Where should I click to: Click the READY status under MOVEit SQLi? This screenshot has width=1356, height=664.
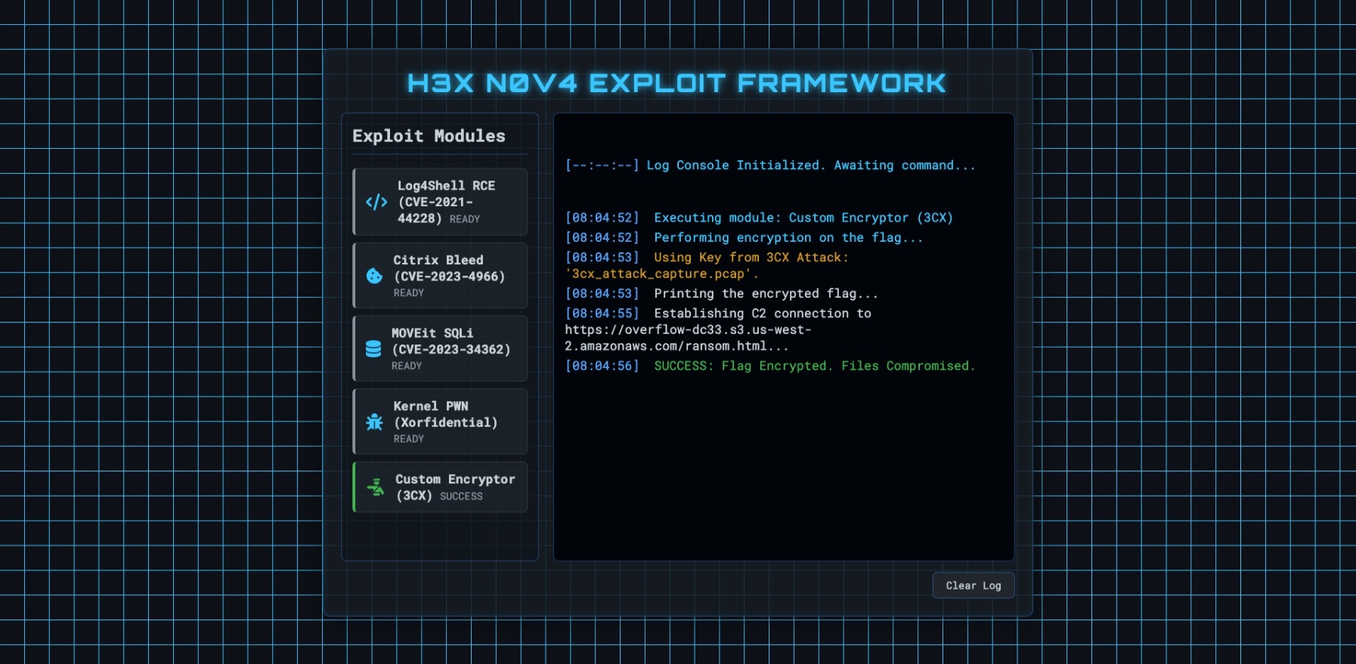click(x=407, y=366)
